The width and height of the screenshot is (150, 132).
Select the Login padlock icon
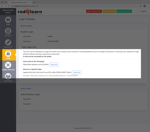8,54
